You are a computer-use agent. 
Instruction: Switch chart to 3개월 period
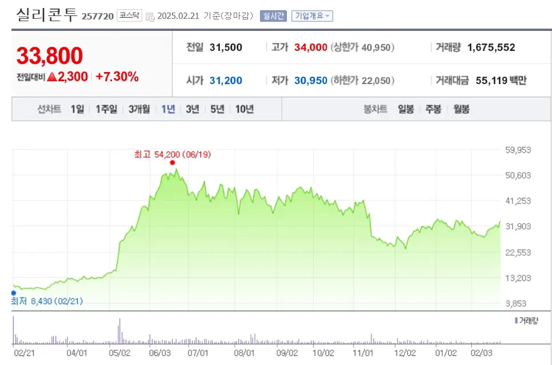[x=139, y=109]
